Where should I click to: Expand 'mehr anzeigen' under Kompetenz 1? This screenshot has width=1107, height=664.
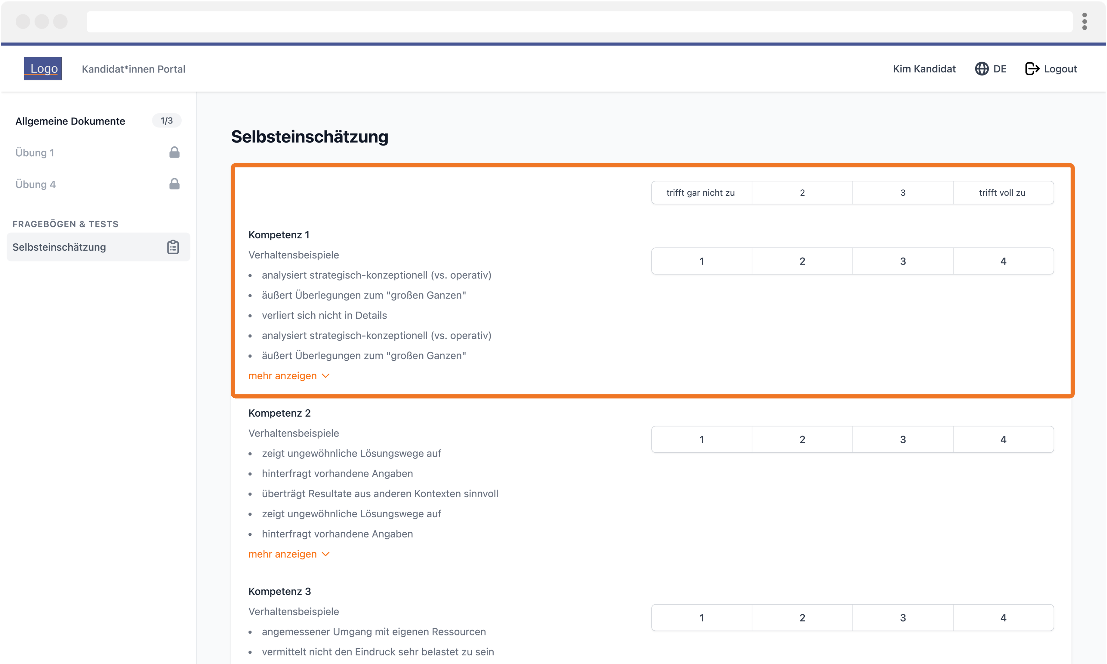click(289, 376)
